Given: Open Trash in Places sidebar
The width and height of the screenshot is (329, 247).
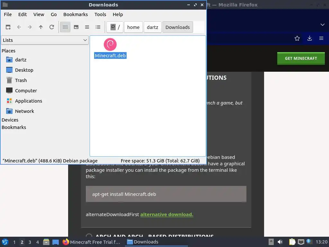Looking at the screenshot, I should (x=21, y=80).
